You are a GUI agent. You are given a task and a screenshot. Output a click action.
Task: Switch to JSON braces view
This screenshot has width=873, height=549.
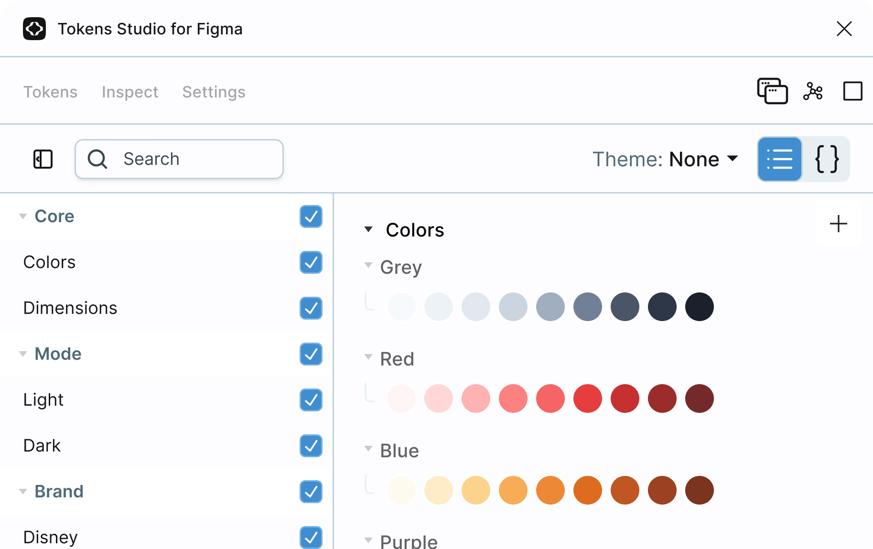tap(827, 159)
